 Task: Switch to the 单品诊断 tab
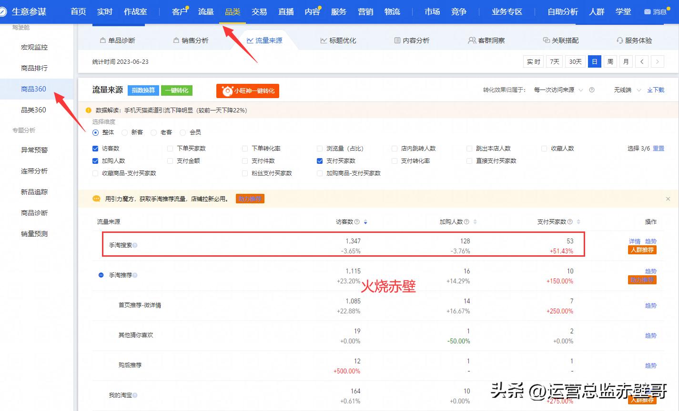[x=117, y=40]
